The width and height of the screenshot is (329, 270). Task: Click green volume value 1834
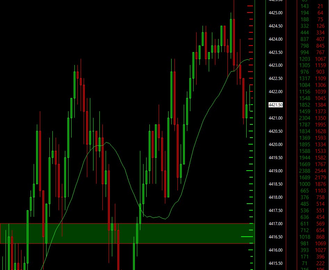305,131
